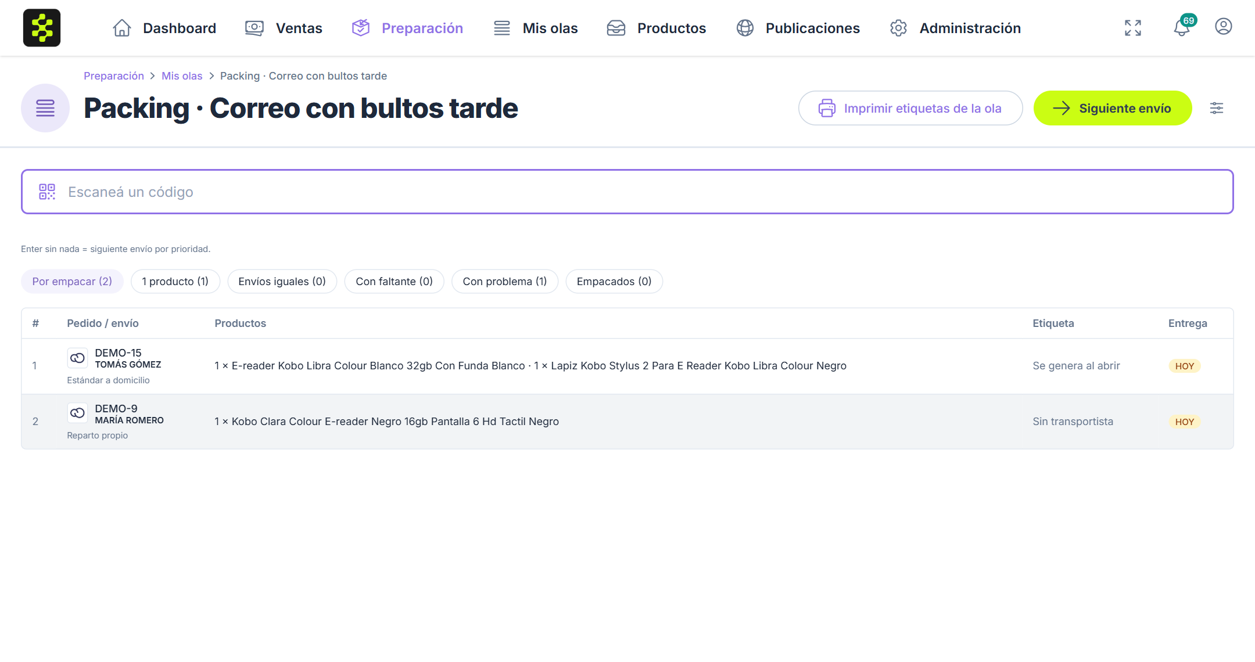Click TOMÁS GÓMEZ customer name
Viewport: 1255px width, 662px height.
point(128,365)
